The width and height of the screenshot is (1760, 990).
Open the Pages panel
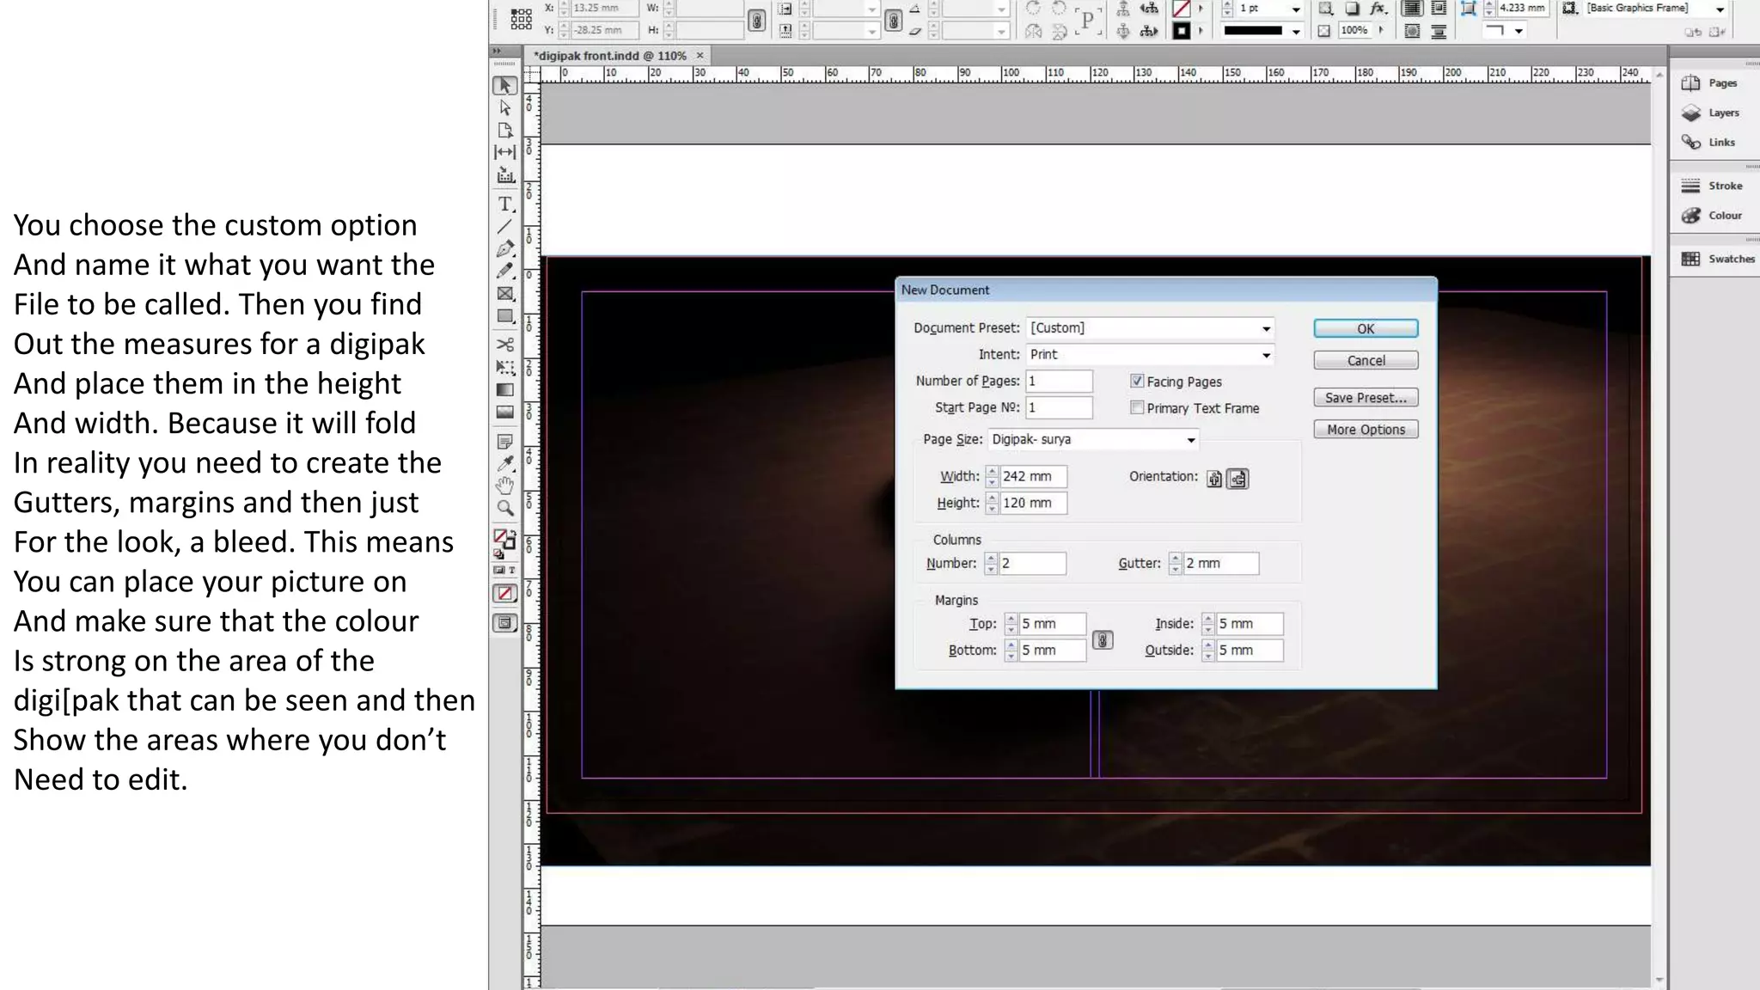click(x=1712, y=83)
